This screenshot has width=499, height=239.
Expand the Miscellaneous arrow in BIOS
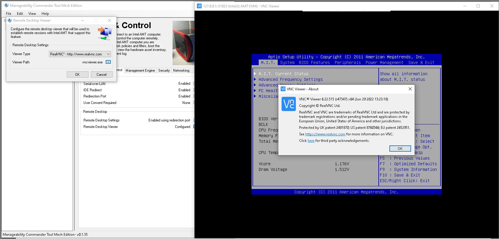pos(255,96)
